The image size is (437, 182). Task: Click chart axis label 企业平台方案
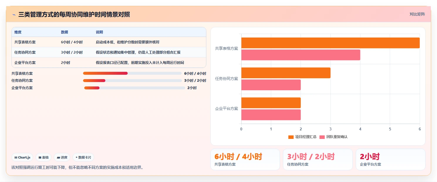(x=227, y=109)
